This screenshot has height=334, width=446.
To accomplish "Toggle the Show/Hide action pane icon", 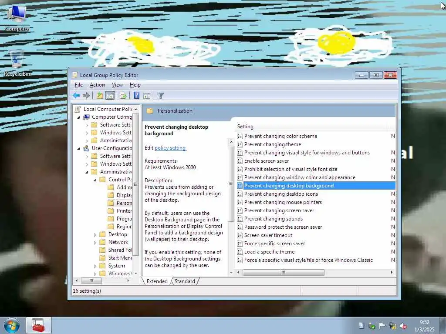I will [x=147, y=95].
